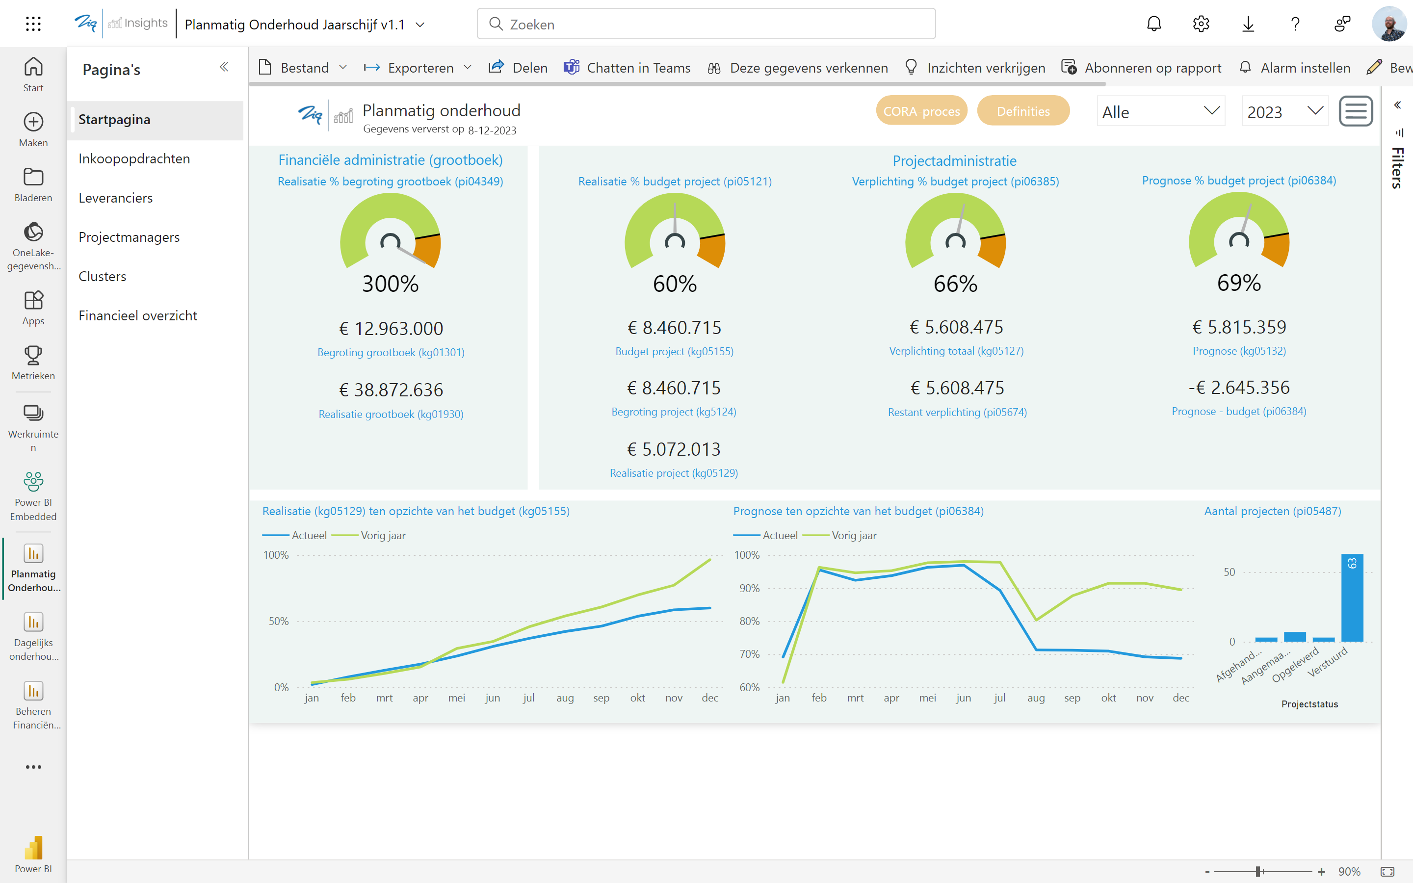1413x883 pixels.
Task: Click the Definities button
Action: click(1023, 111)
